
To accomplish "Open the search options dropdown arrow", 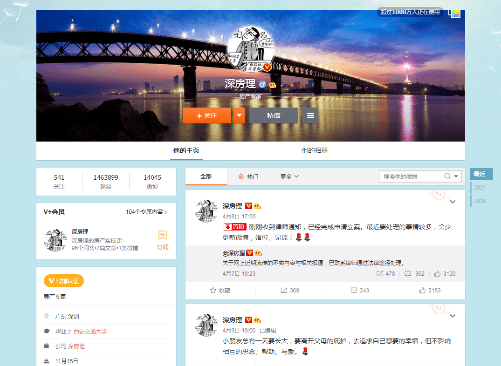I will coord(456,176).
